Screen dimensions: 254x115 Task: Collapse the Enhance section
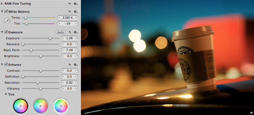[x=2, y=65]
